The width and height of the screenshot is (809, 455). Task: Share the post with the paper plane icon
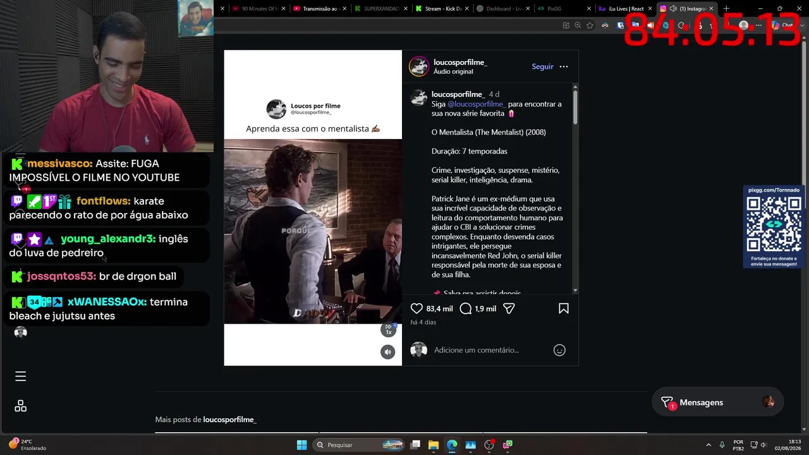[509, 308]
